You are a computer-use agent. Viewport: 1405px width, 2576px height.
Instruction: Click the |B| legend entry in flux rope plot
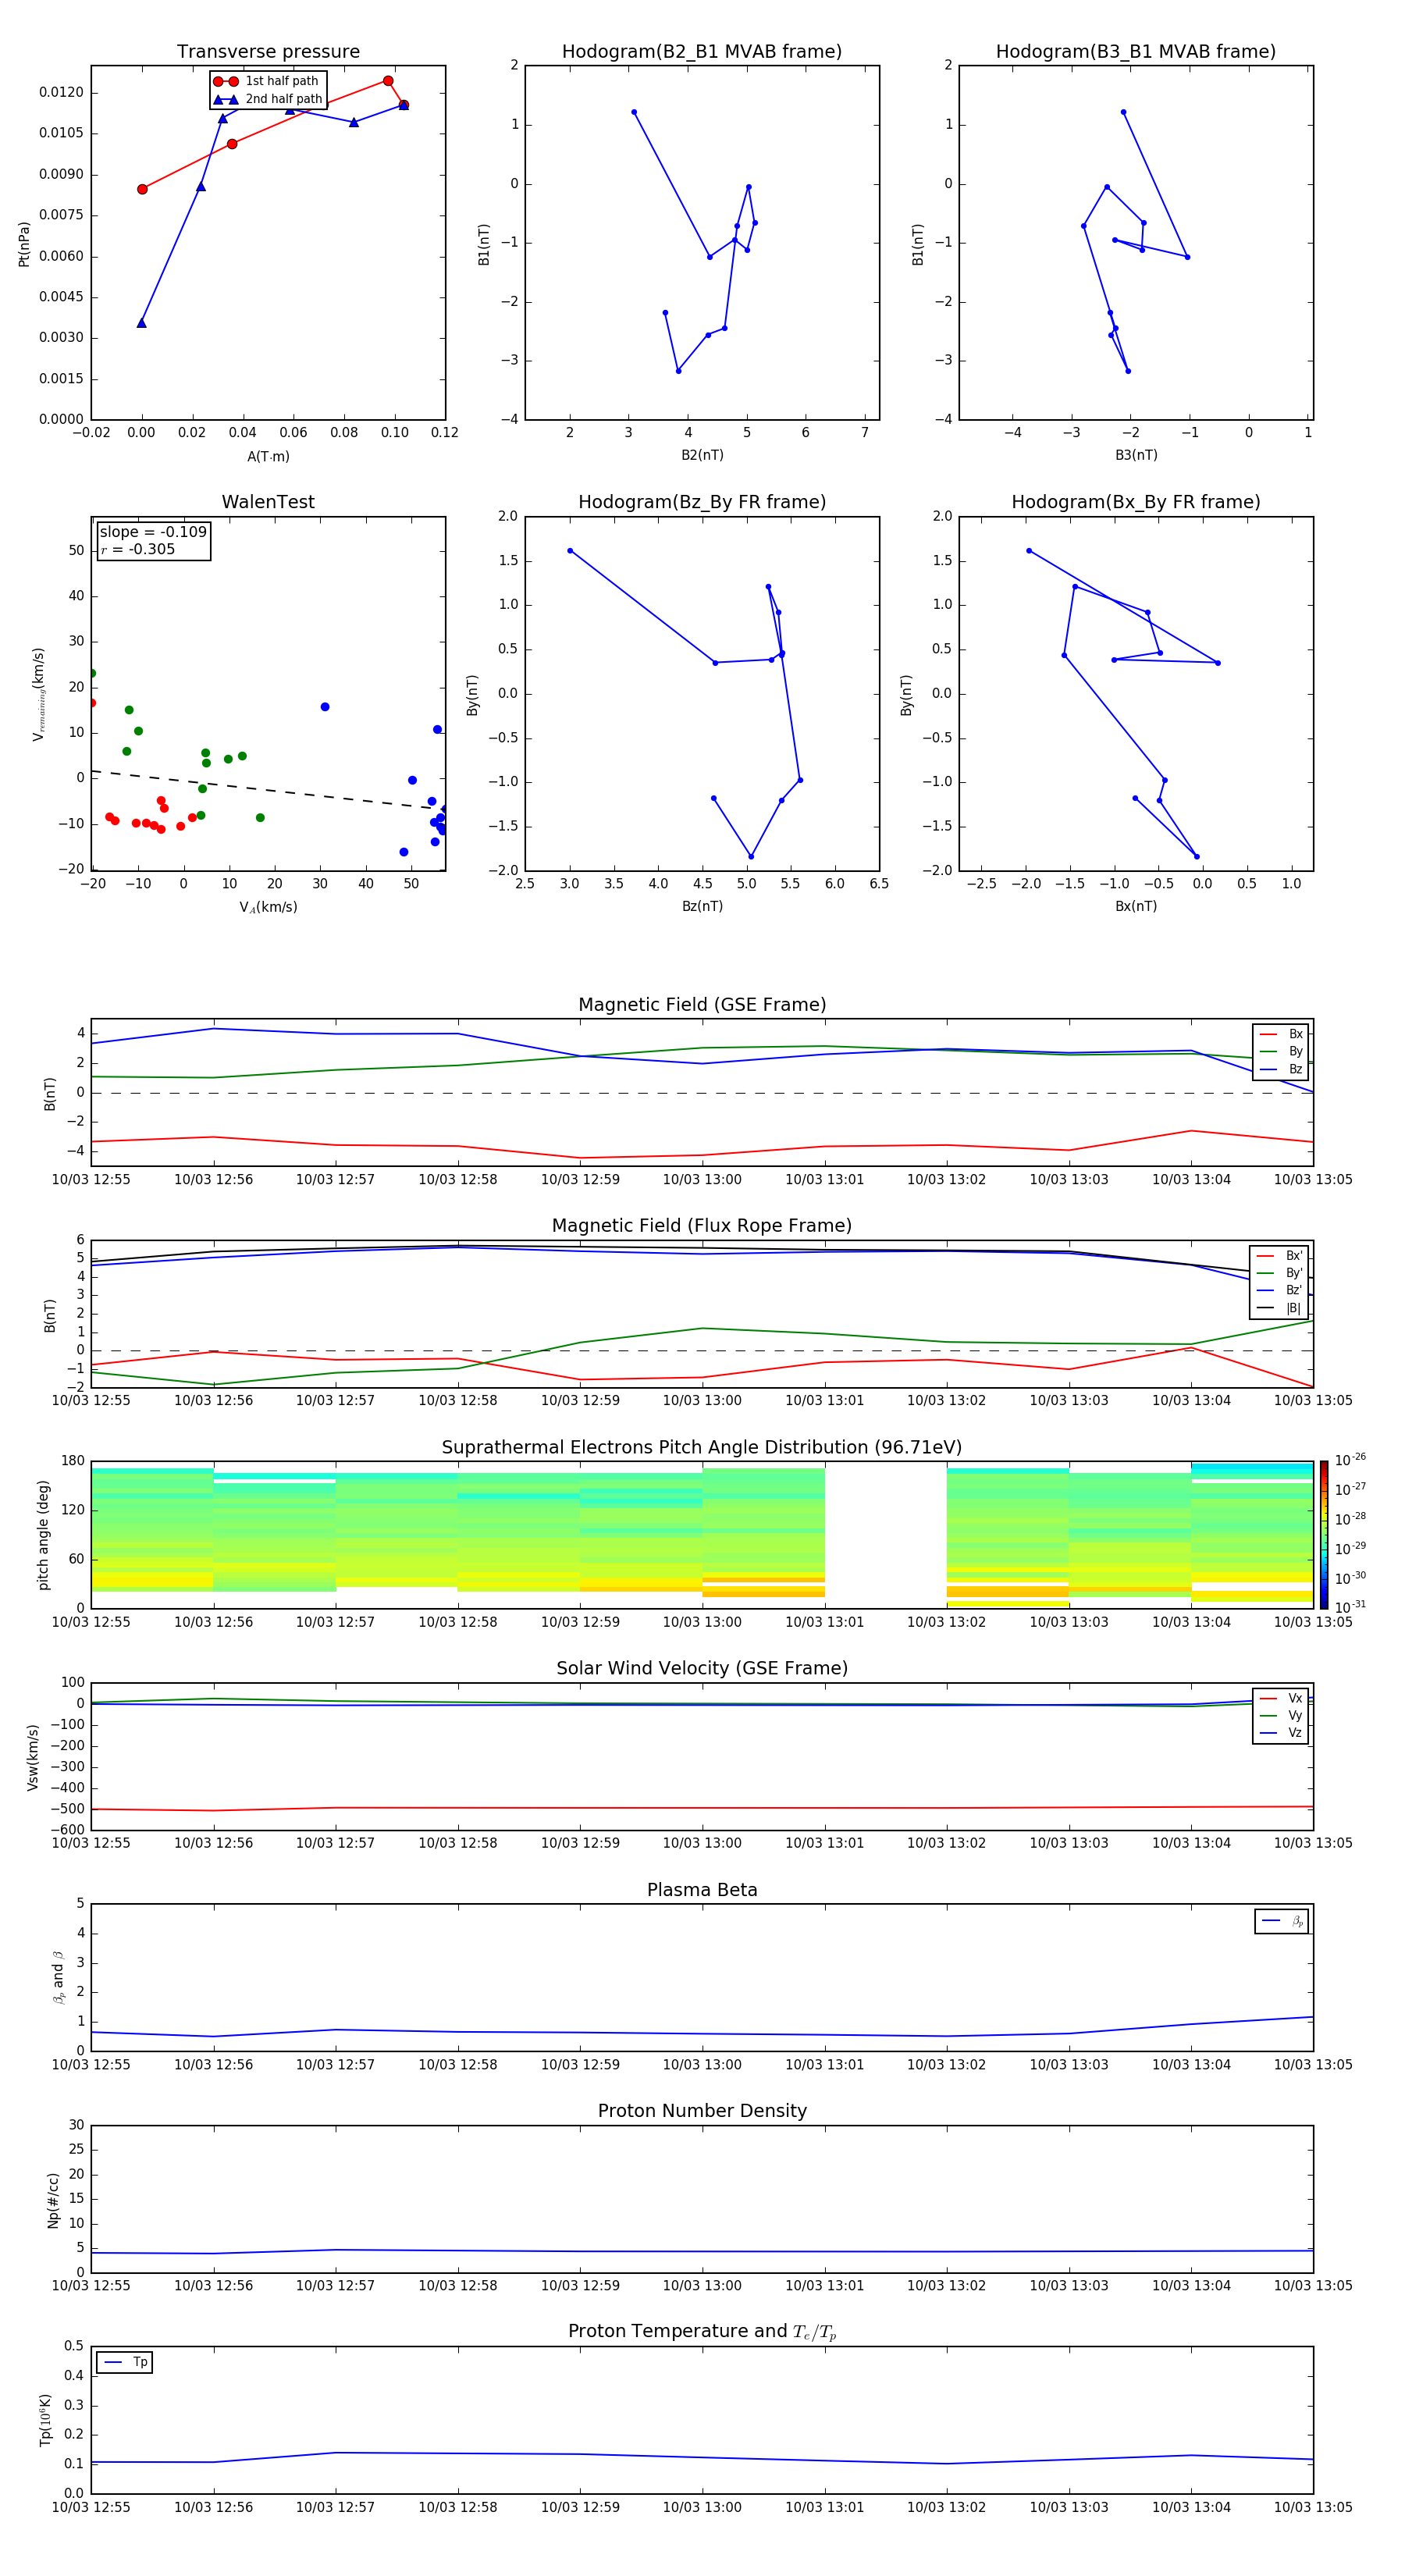click(1280, 1308)
